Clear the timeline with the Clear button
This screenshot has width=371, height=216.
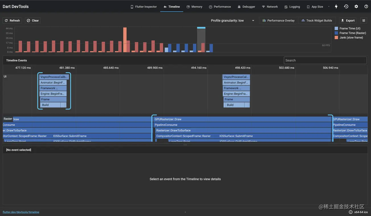[x=32, y=20]
